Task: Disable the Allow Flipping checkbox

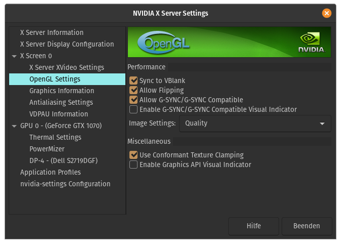Action: click(x=134, y=90)
